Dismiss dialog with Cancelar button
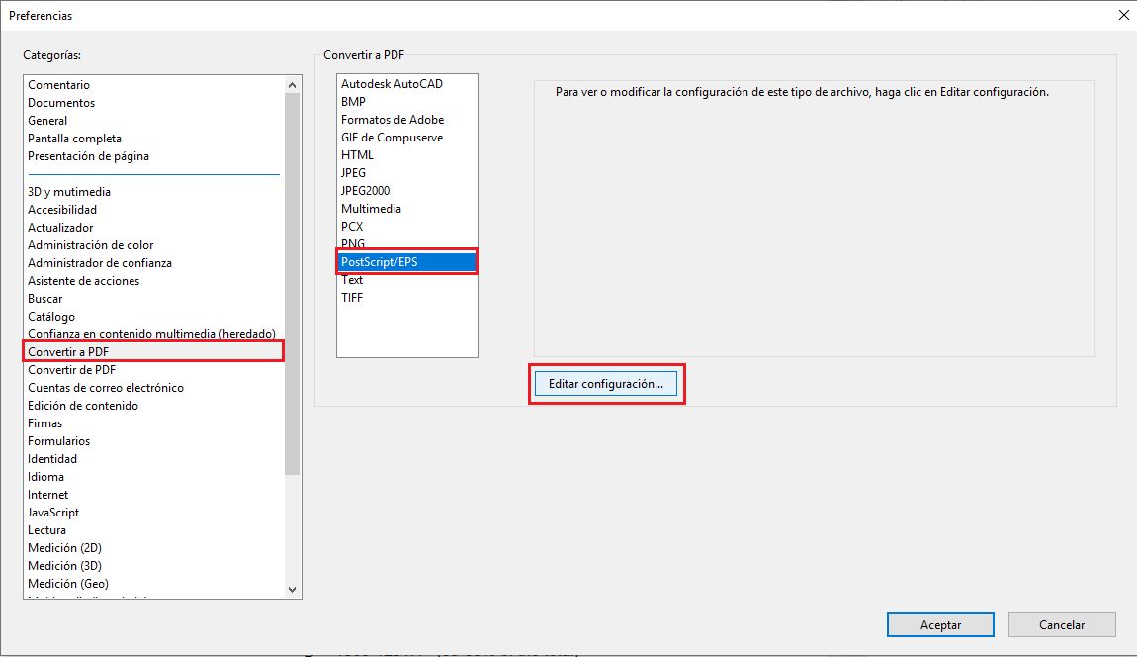Viewport: 1137px width, 657px height. pyautogui.click(x=1062, y=625)
